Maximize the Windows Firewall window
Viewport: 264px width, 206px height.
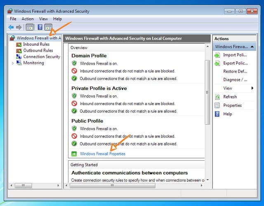coord(241,11)
